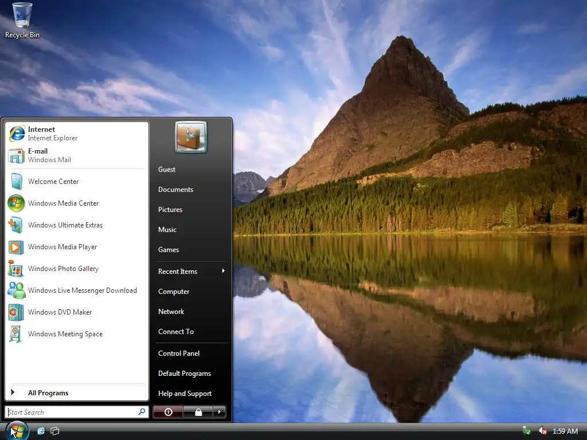Click 'Windows Media Center' label

point(63,203)
